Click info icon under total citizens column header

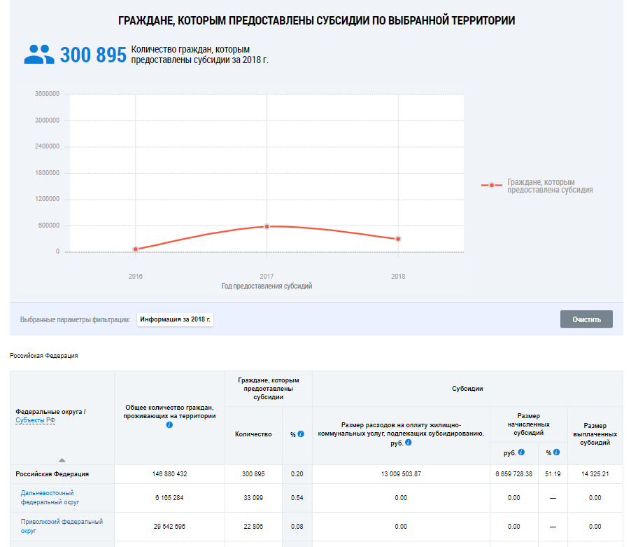click(169, 425)
